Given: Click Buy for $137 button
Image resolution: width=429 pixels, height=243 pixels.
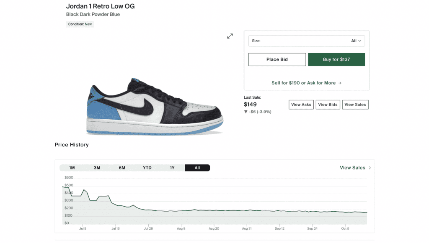Looking at the screenshot, I should click(336, 59).
